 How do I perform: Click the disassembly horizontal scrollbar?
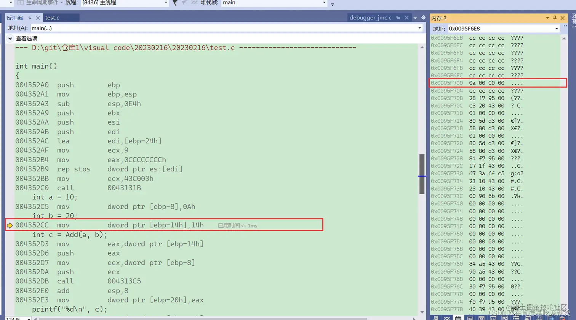pyautogui.click(x=203, y=318)
